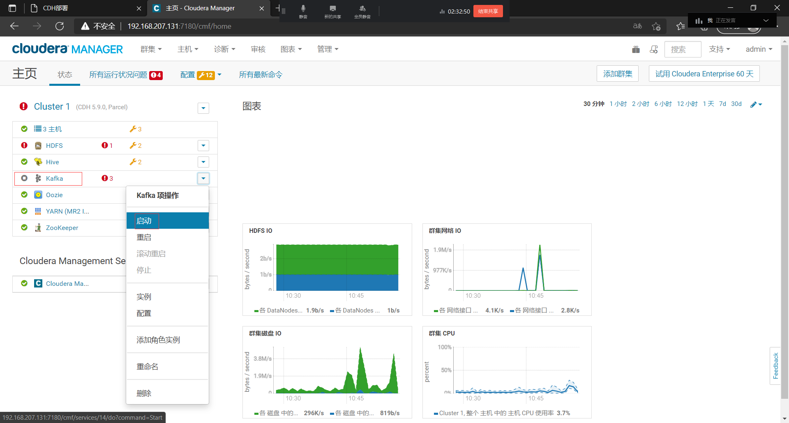Open the Cluster 1 link
The width and height of the screenshot is (789, 423).
[52, 106]
